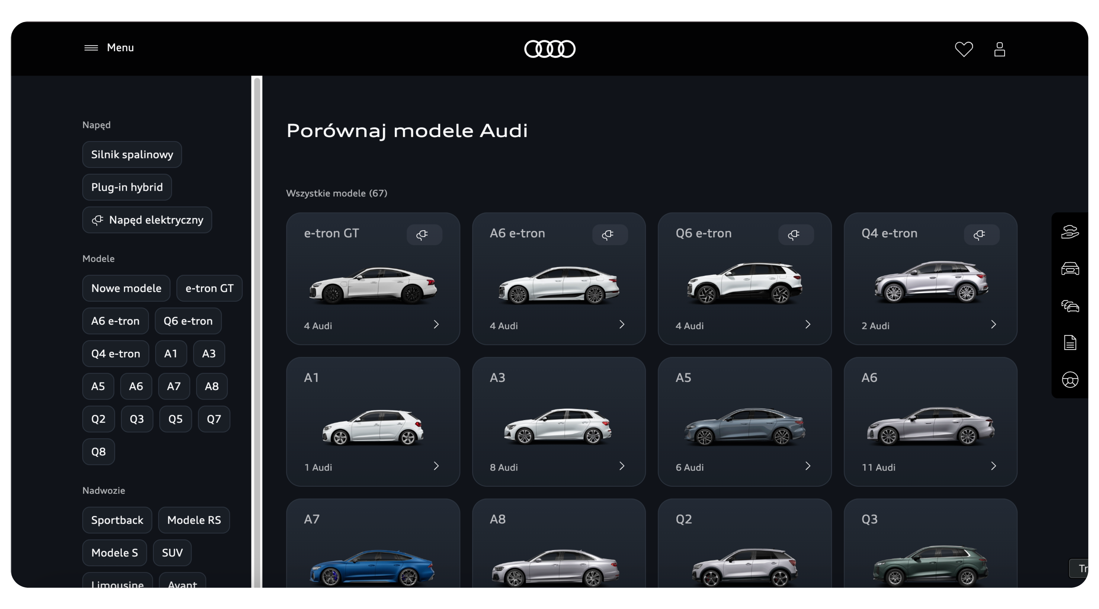
Task: Open the Menu from the top bar
Action: pyautogui.click(x=109, y=48)
